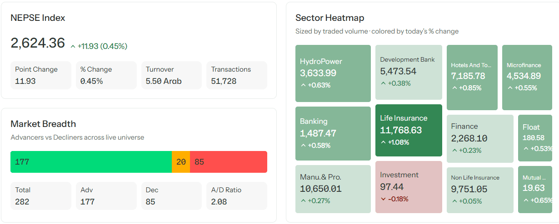Click the red decliners bar segment 85

coord(229,162)
